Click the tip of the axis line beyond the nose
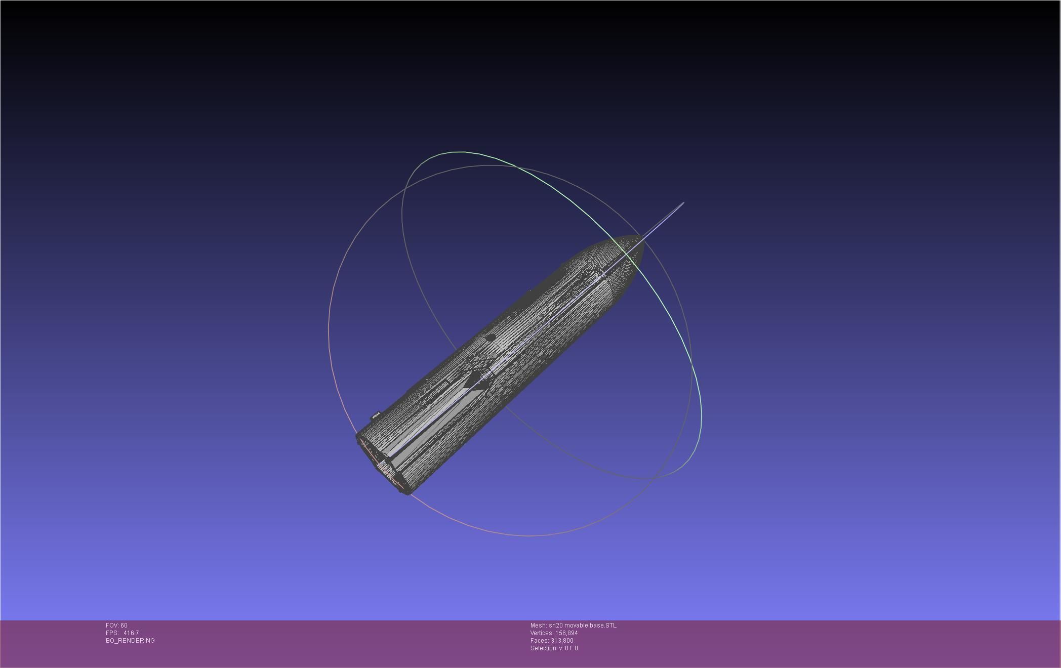 pyautogui.click(x=683, y=203)
